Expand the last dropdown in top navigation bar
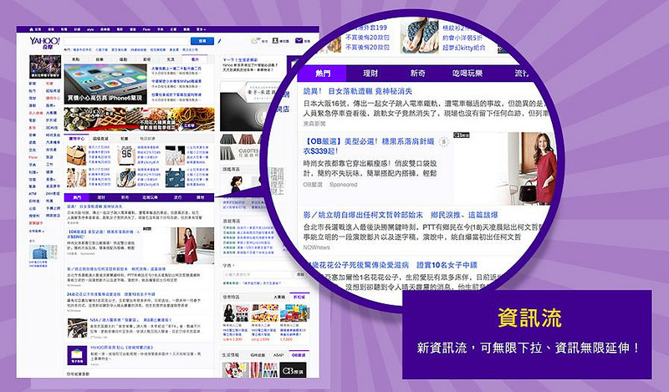The width and height of the screenshot is (669, 392). point(201,29)
